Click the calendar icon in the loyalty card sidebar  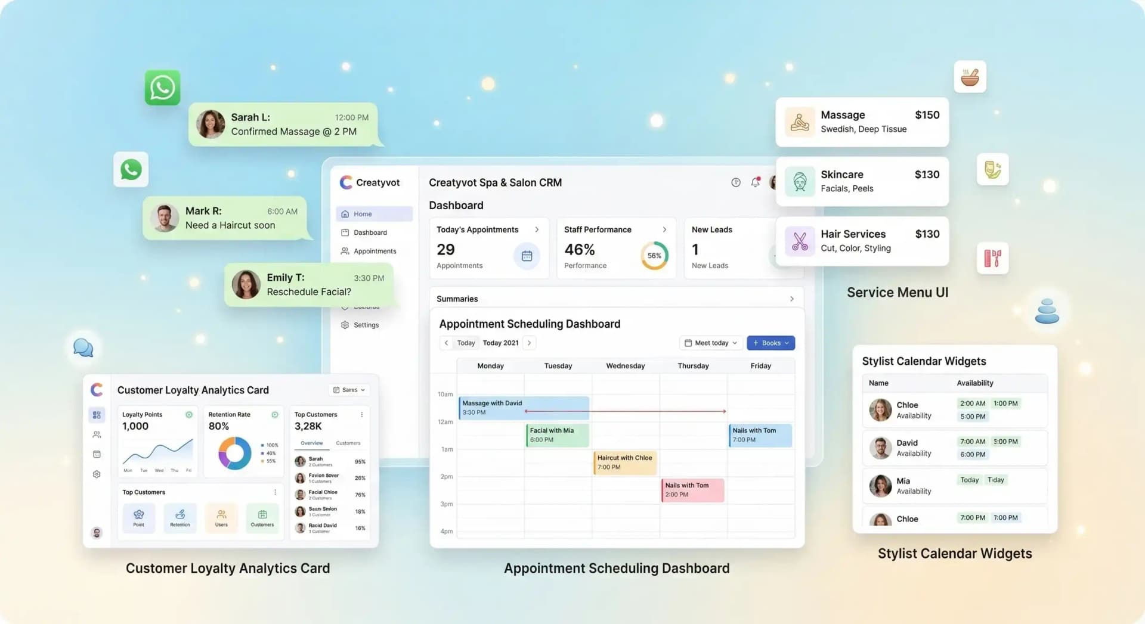97,454
